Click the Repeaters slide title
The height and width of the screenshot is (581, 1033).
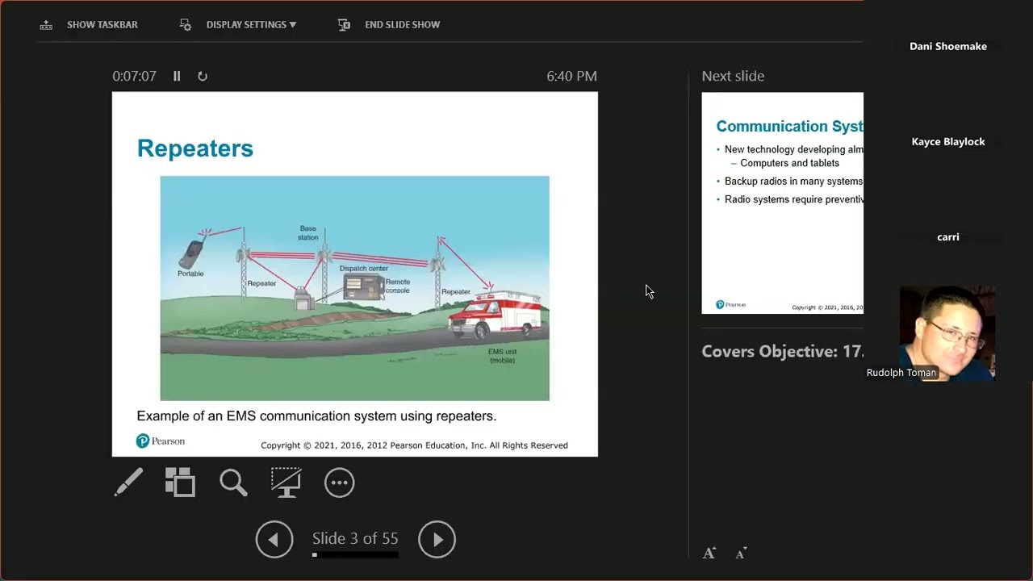(195, 148)
